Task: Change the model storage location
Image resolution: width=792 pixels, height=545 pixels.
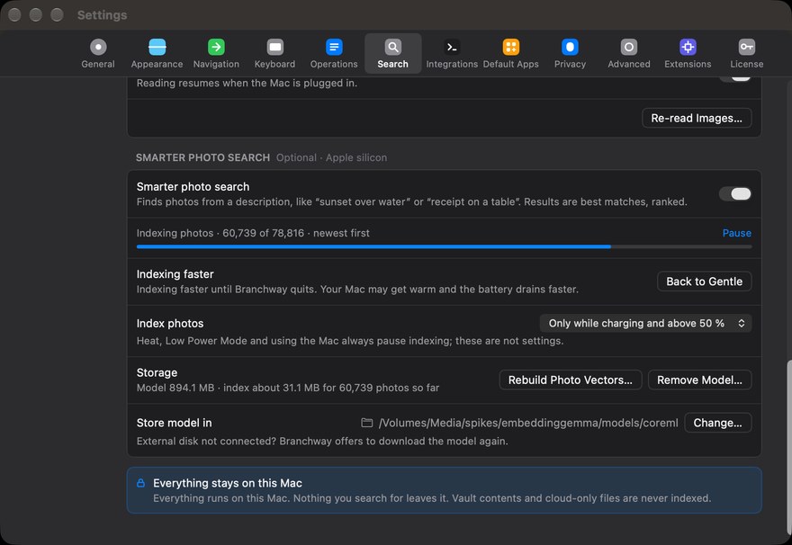Action: pyautogui.click(x=718, y=423)
